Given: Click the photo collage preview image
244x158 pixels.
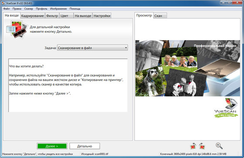Looking at the screenshot, I should point(188,68).
